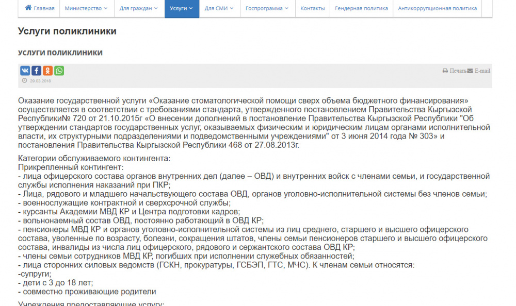Share the page through WhatsApp
Viewport: 516px width, 306px height.
coord(59,71)
